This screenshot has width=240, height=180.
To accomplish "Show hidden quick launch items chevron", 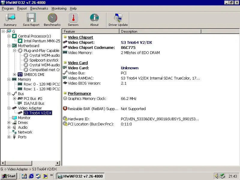I will click(51, 175).
